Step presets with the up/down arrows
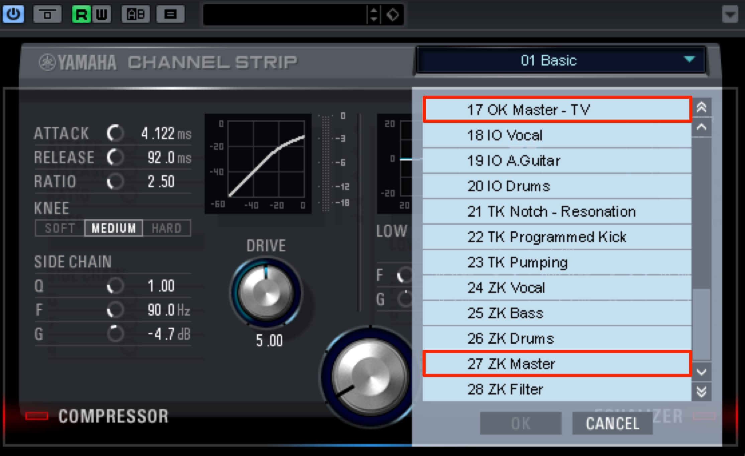 [374, 15]
